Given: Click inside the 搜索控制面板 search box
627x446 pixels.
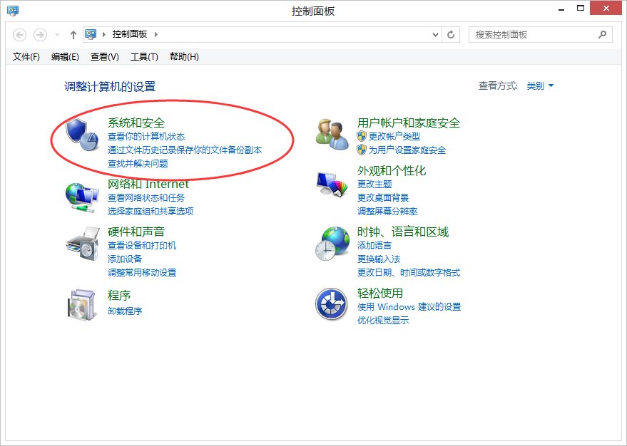Looking at the screenshot, I should coord(535,33).
